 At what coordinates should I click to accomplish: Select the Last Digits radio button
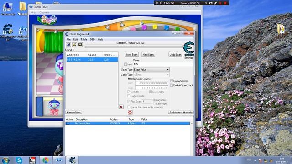(x=154, y=103)
